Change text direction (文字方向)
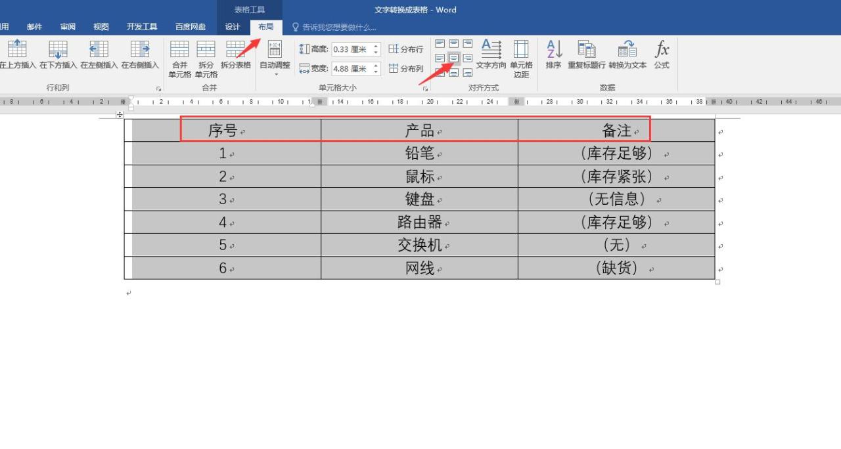 (x=491, y=54)
